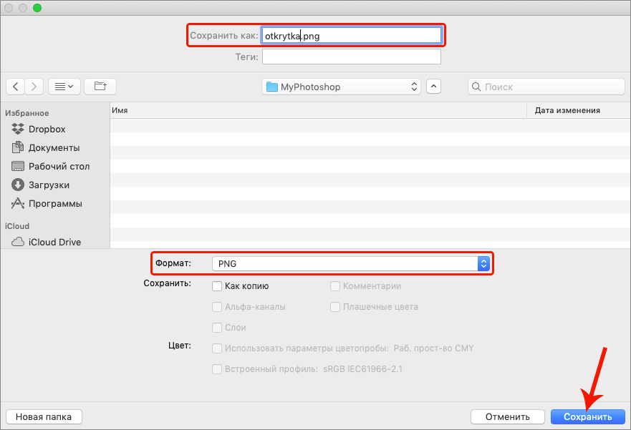Image resolution: width=631 pixels, height=430 pixels.
Task: Open the Формат PNG dropdown
Action: tap(350, 264)
